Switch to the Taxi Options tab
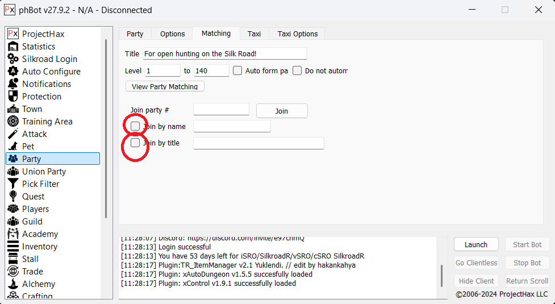The height and width of the screenshot is (304, 555). (297, 34)
